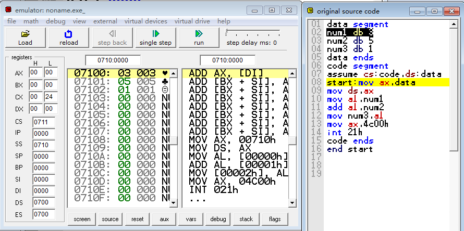The width and height of the screenshot is (464, 231).
Task: Click the SP register field
Action: (44, 157)
